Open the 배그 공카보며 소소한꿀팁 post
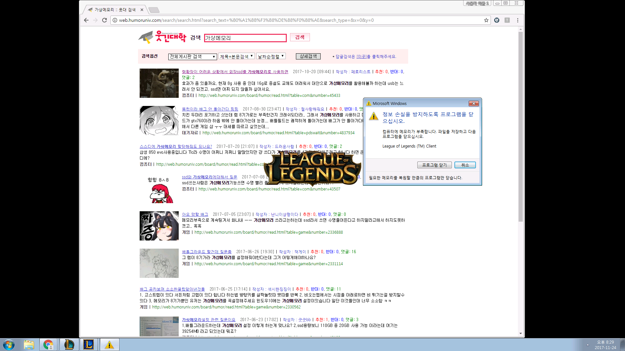The height and width of the screenshot is (351, 625). [172, 289]
